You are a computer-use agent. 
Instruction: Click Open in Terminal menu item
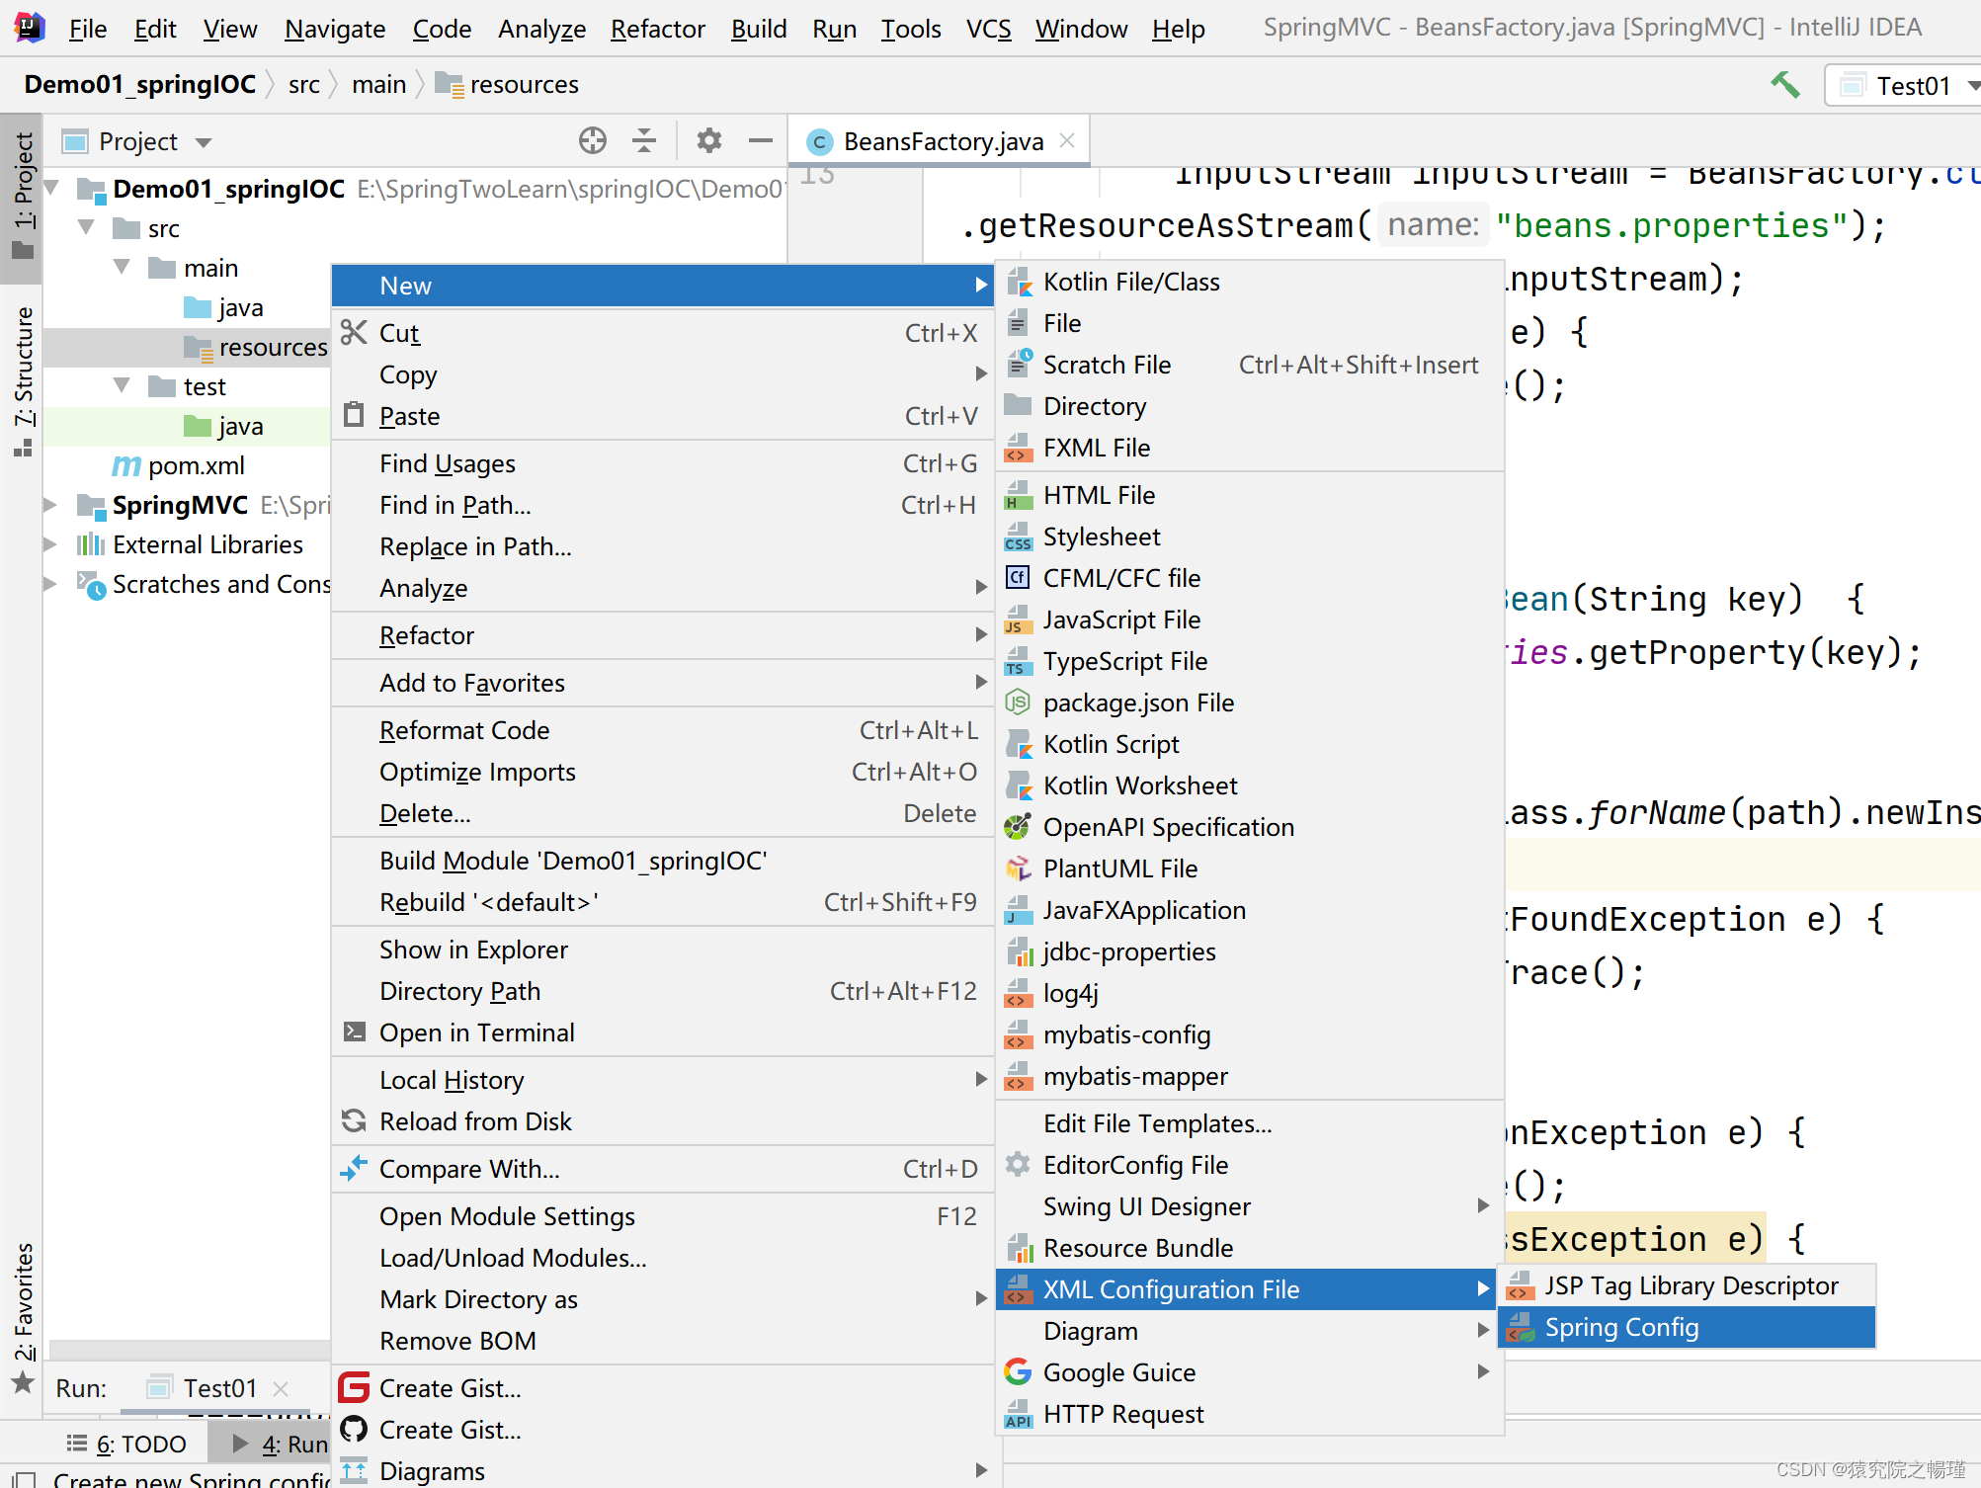476,1033
